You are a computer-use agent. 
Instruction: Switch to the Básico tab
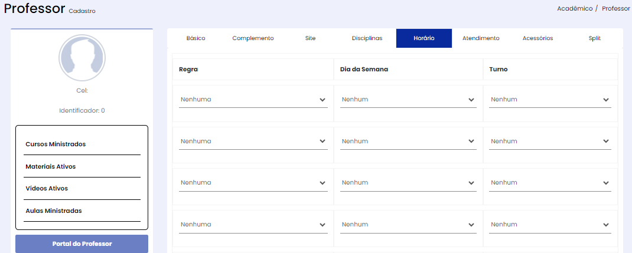pyautogui.click(x=196, y=38)
